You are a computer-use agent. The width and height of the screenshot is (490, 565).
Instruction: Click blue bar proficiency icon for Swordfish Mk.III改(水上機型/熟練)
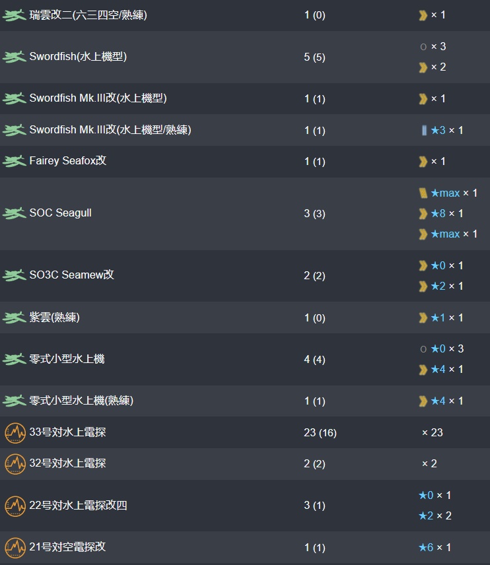[x=424, y=130]
